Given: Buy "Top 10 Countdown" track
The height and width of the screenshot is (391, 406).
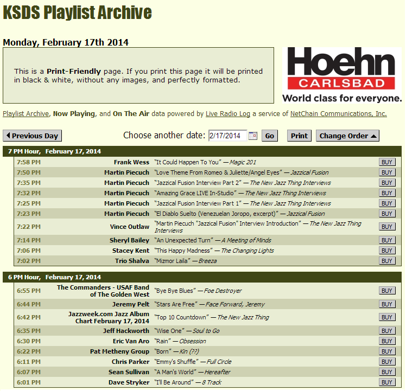Looking at the screenshot, I should click(x=387, y=317).
